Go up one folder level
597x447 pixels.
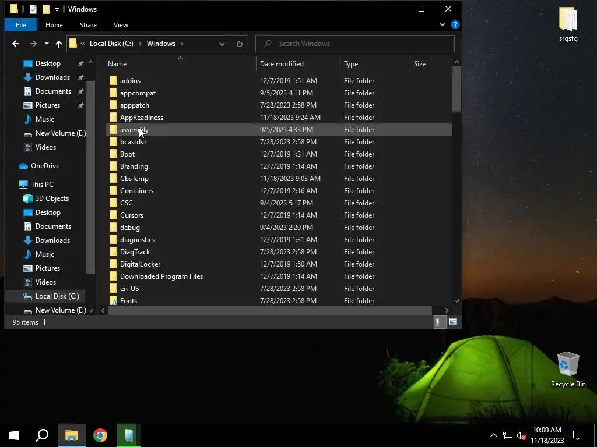coord(59,44)
